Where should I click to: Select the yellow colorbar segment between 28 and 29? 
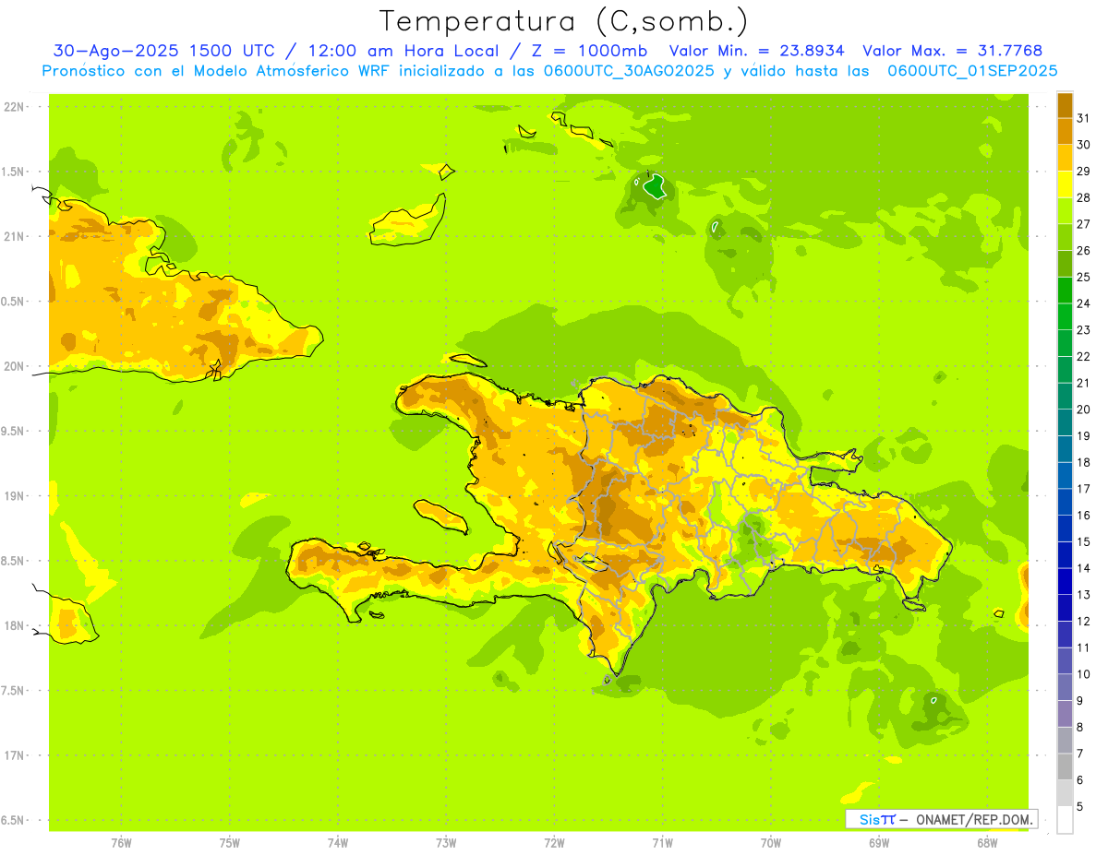click(1065, 184)
